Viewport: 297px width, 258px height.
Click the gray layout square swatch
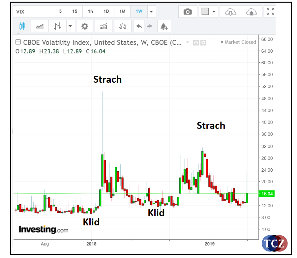205,11
